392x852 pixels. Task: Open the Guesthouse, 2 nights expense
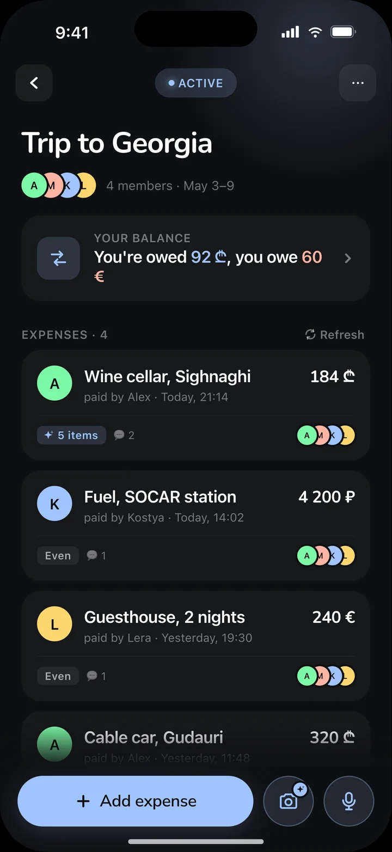tap(196, 646)
